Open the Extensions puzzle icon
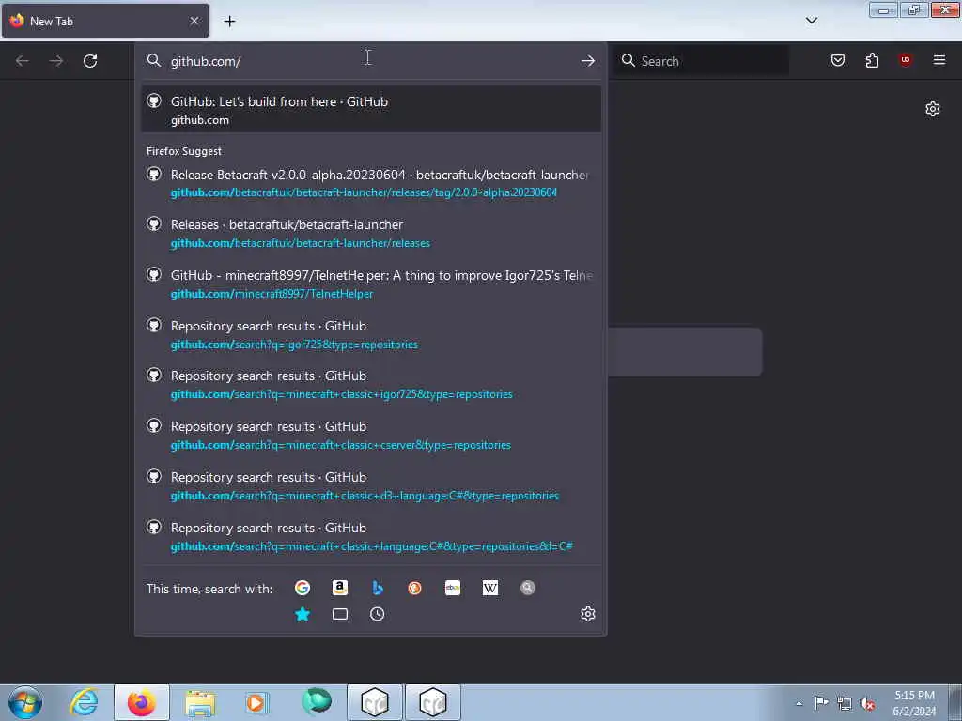The height and width of the screenshot is (721, 962). 872,60
